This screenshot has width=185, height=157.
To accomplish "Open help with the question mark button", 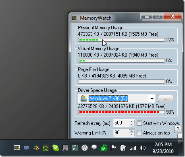I will pyautogui.click(x=178, y=129).
